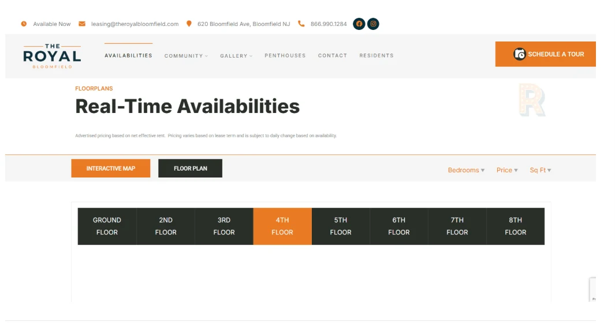615x325 pixels.
Task: Click the Floor Plan button
Action: coord(190,168)
